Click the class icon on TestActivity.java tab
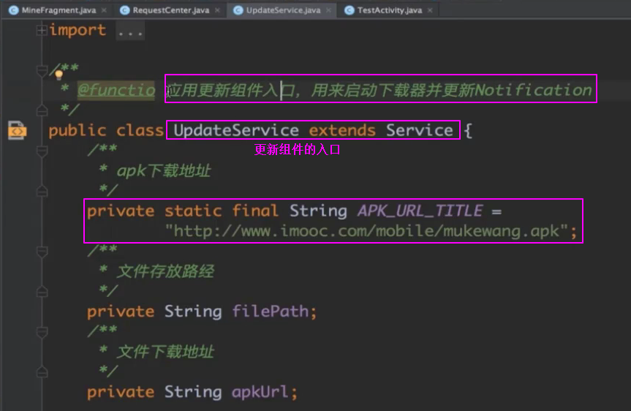Image resolution: width=631 pixels, height=411 pixels. [349, 10]
